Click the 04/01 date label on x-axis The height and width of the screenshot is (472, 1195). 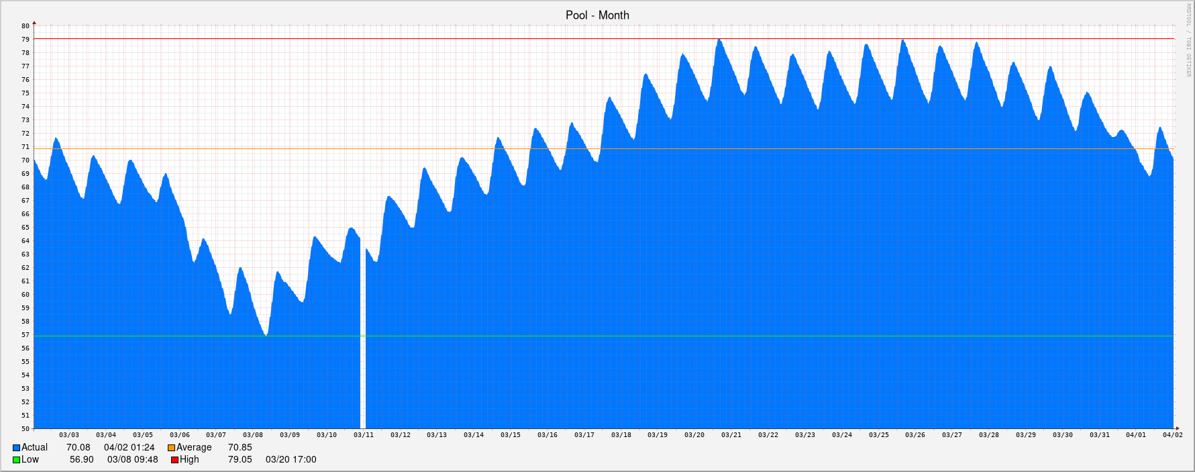point(1136,435)
